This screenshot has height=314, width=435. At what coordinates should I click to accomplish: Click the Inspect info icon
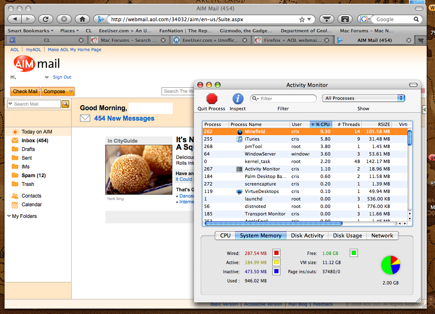(x=238, y=99)
